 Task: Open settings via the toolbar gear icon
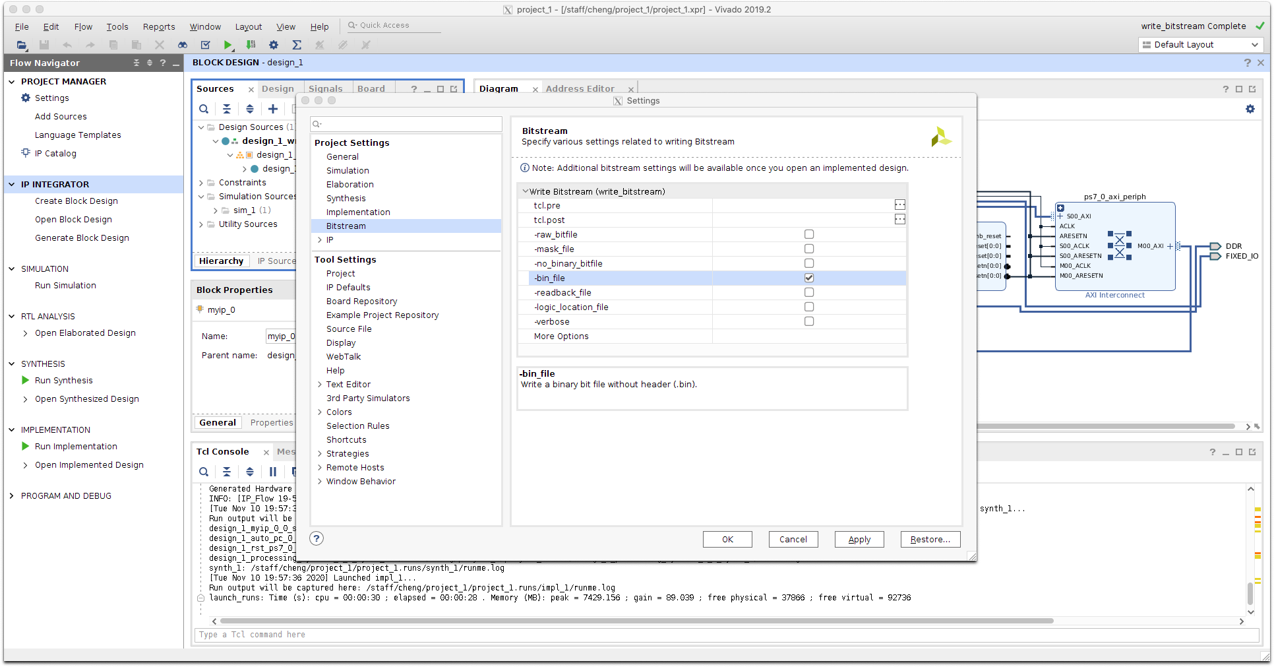coord(274,45)
